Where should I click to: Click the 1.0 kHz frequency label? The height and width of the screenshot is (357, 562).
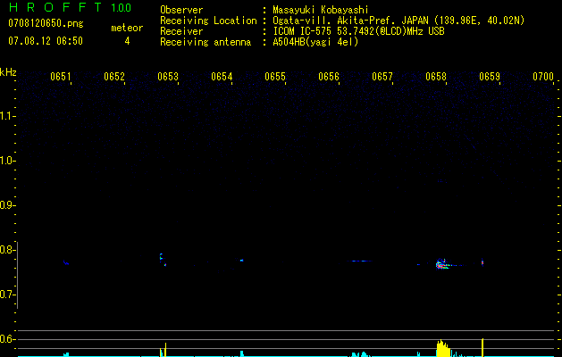[x=7, y=161]
